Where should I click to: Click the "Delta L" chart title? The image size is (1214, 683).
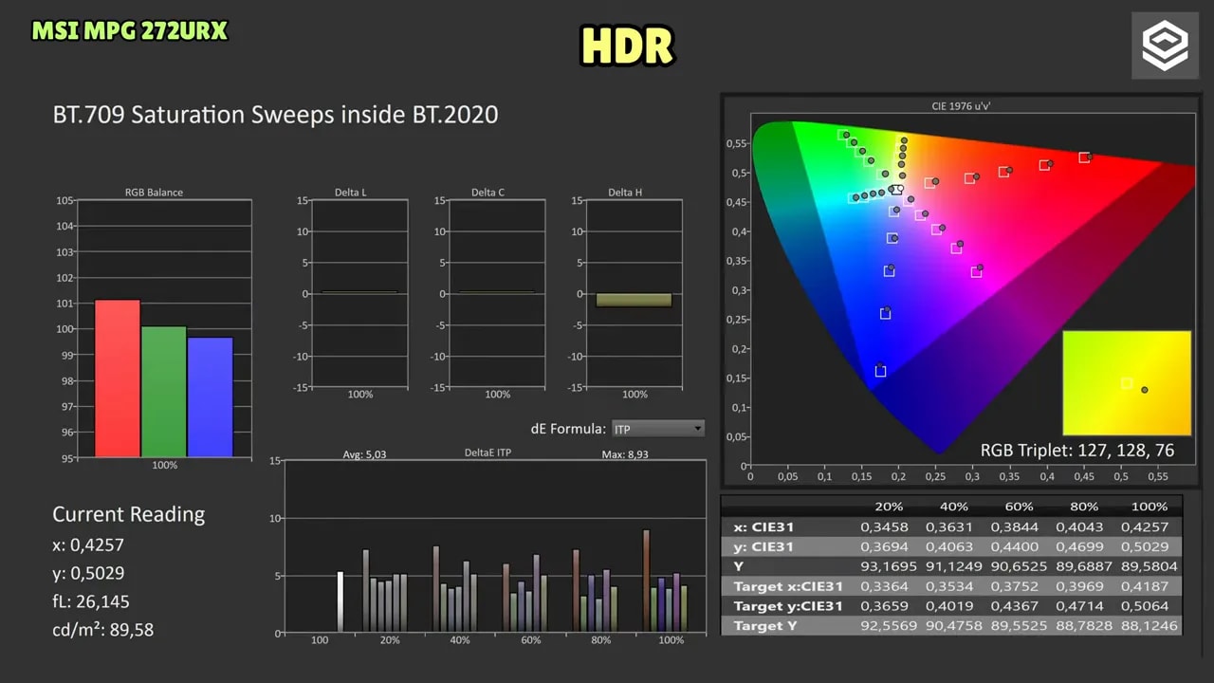pos(351,193)
